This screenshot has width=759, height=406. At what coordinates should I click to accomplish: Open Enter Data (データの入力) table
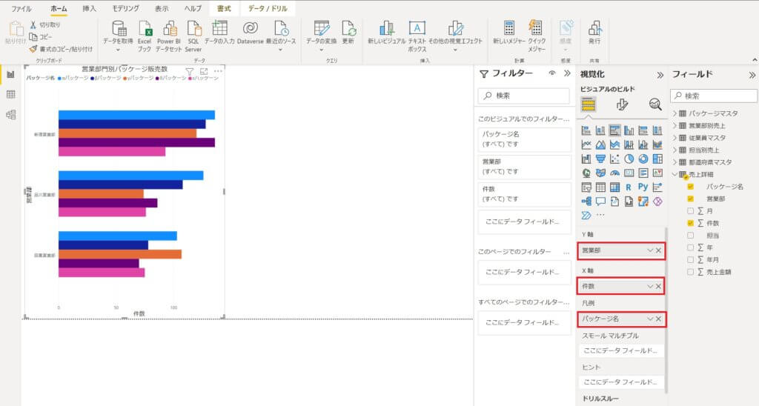[219, 33]
